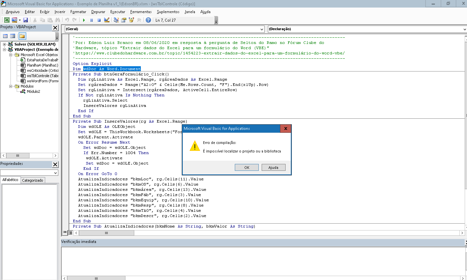Screen dimensions: 467x280
Task: Click the Cut (scissors) icon
Action: pyautogui.click(x=35, y=20)
